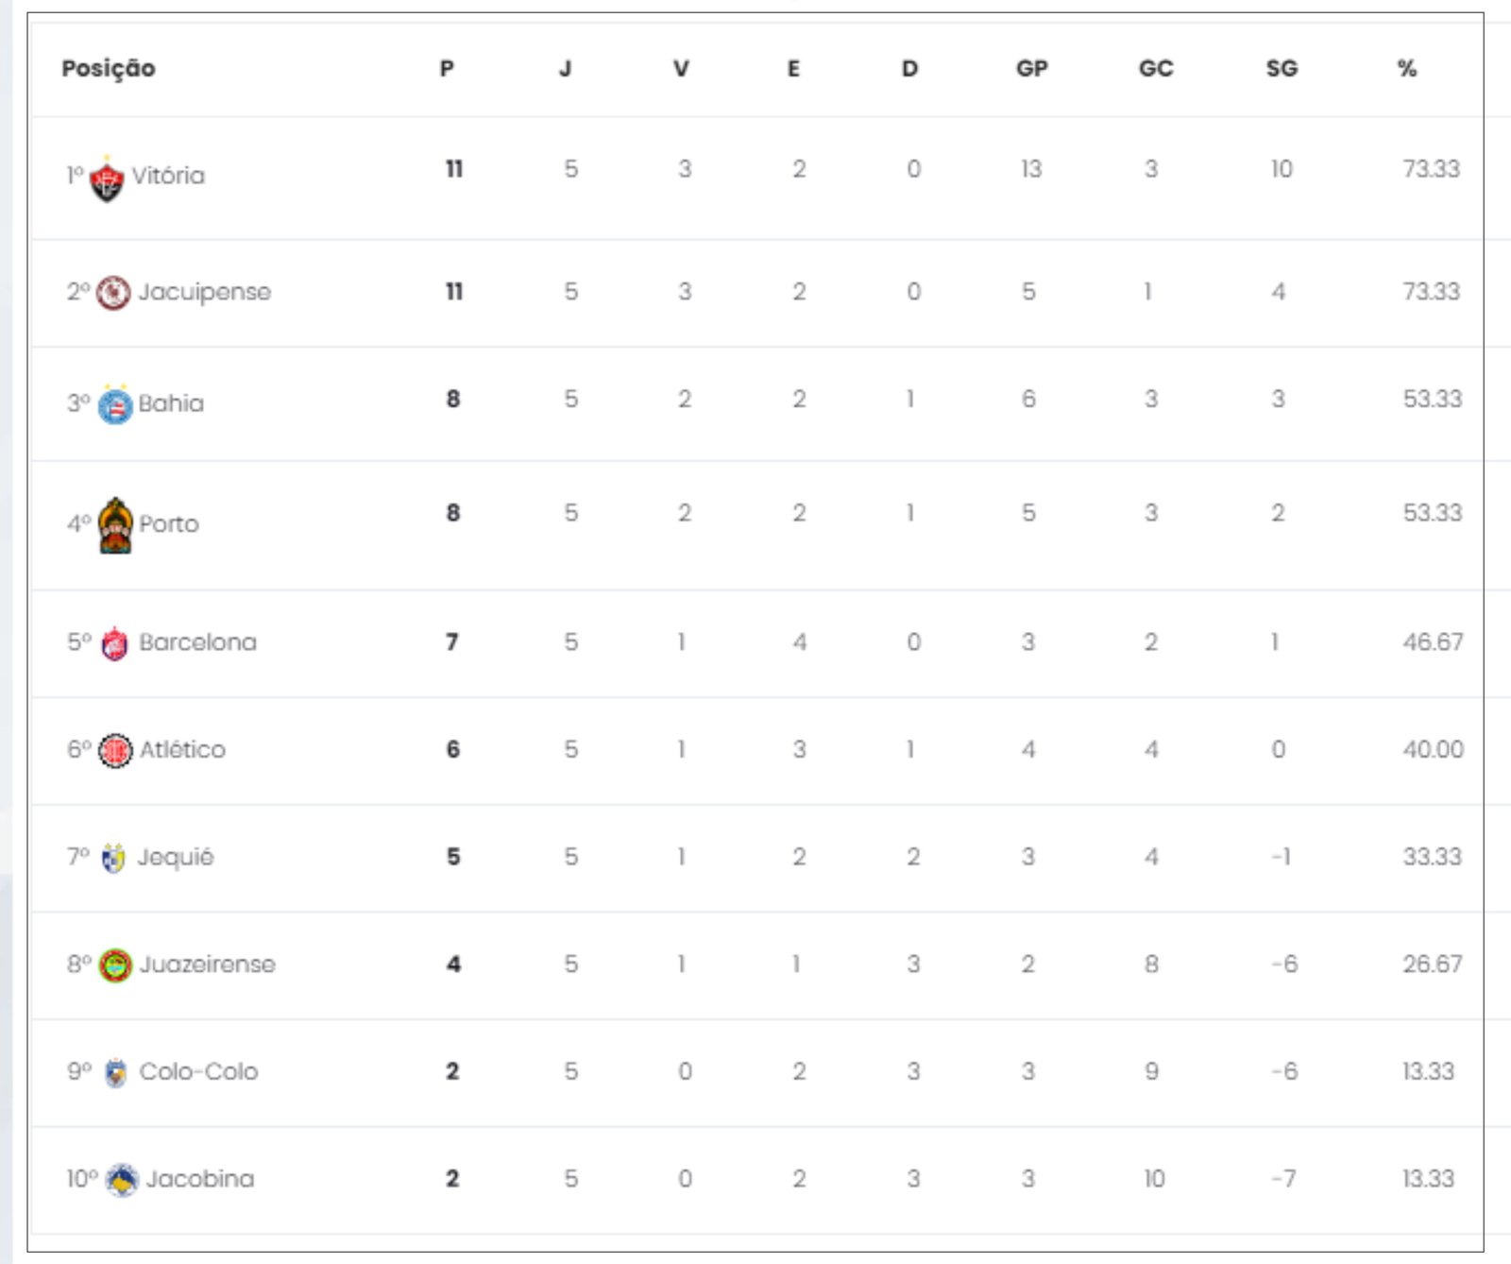
Task: Select the Jequié club shield icon
Action: click(113, 858)
